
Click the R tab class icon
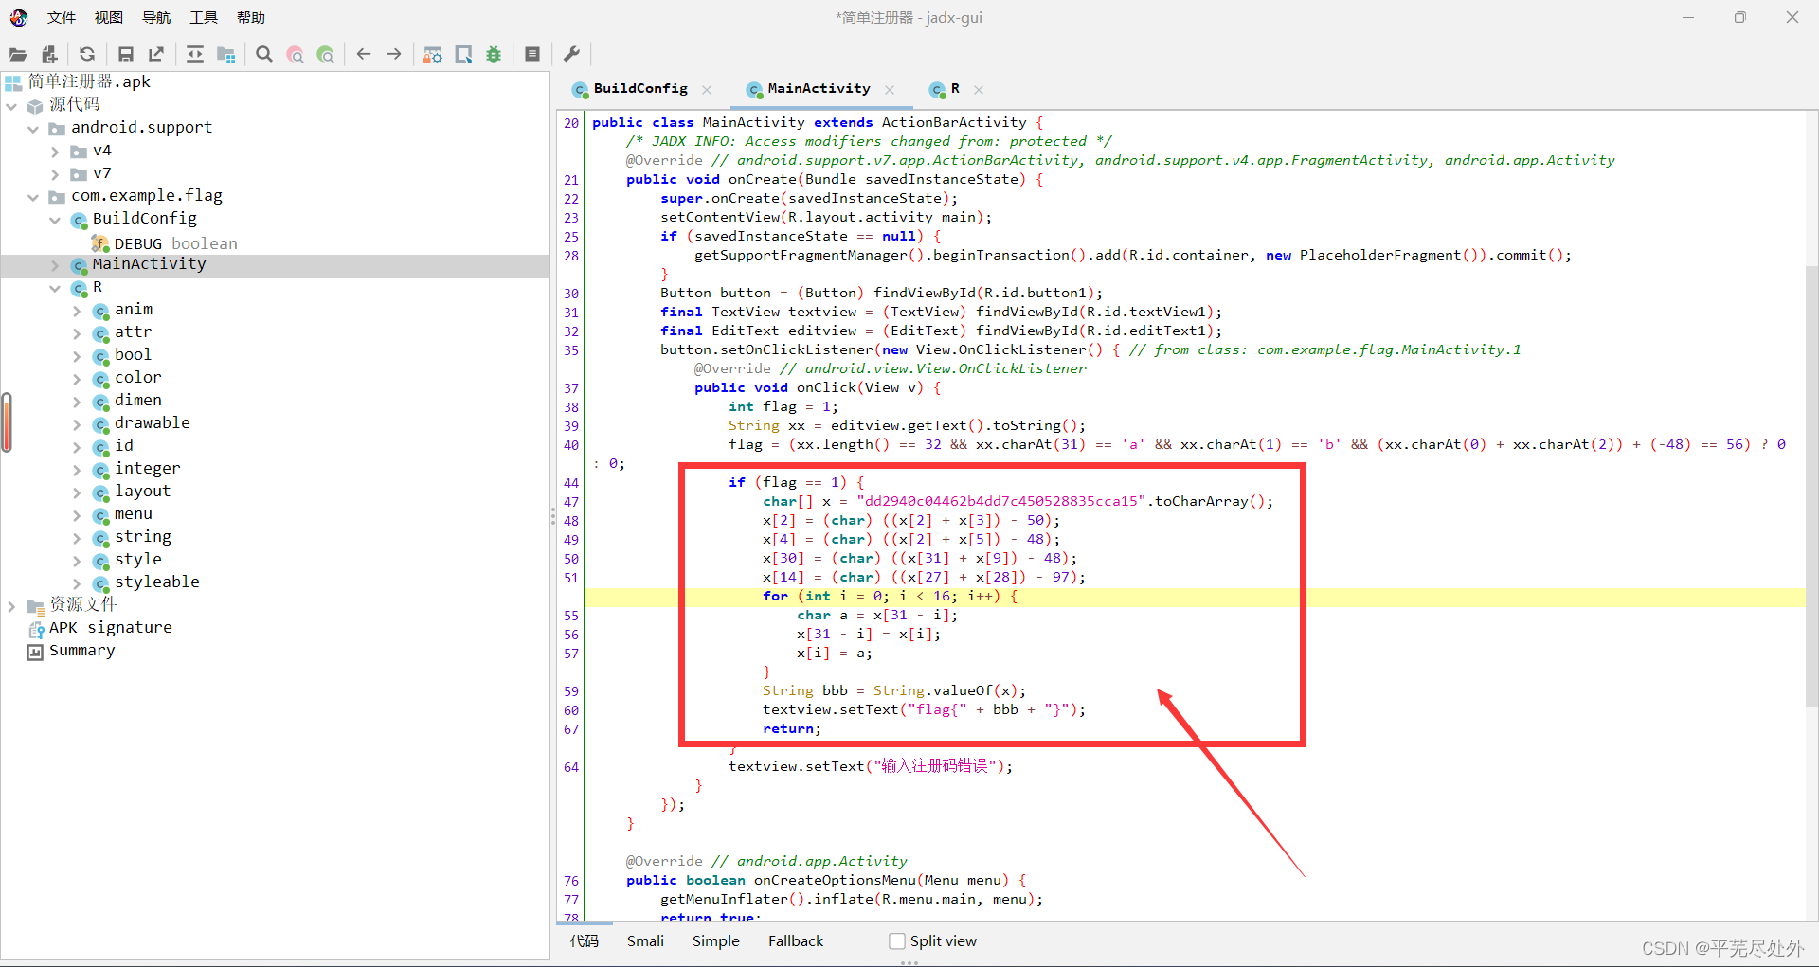click(937, 90)
